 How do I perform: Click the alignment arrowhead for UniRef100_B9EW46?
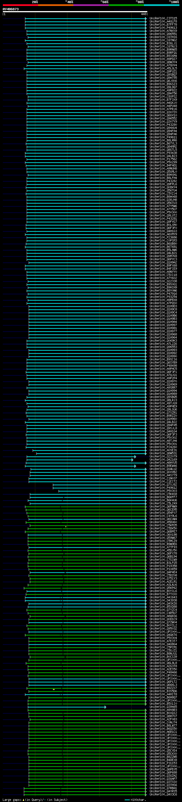pos(135,466)
